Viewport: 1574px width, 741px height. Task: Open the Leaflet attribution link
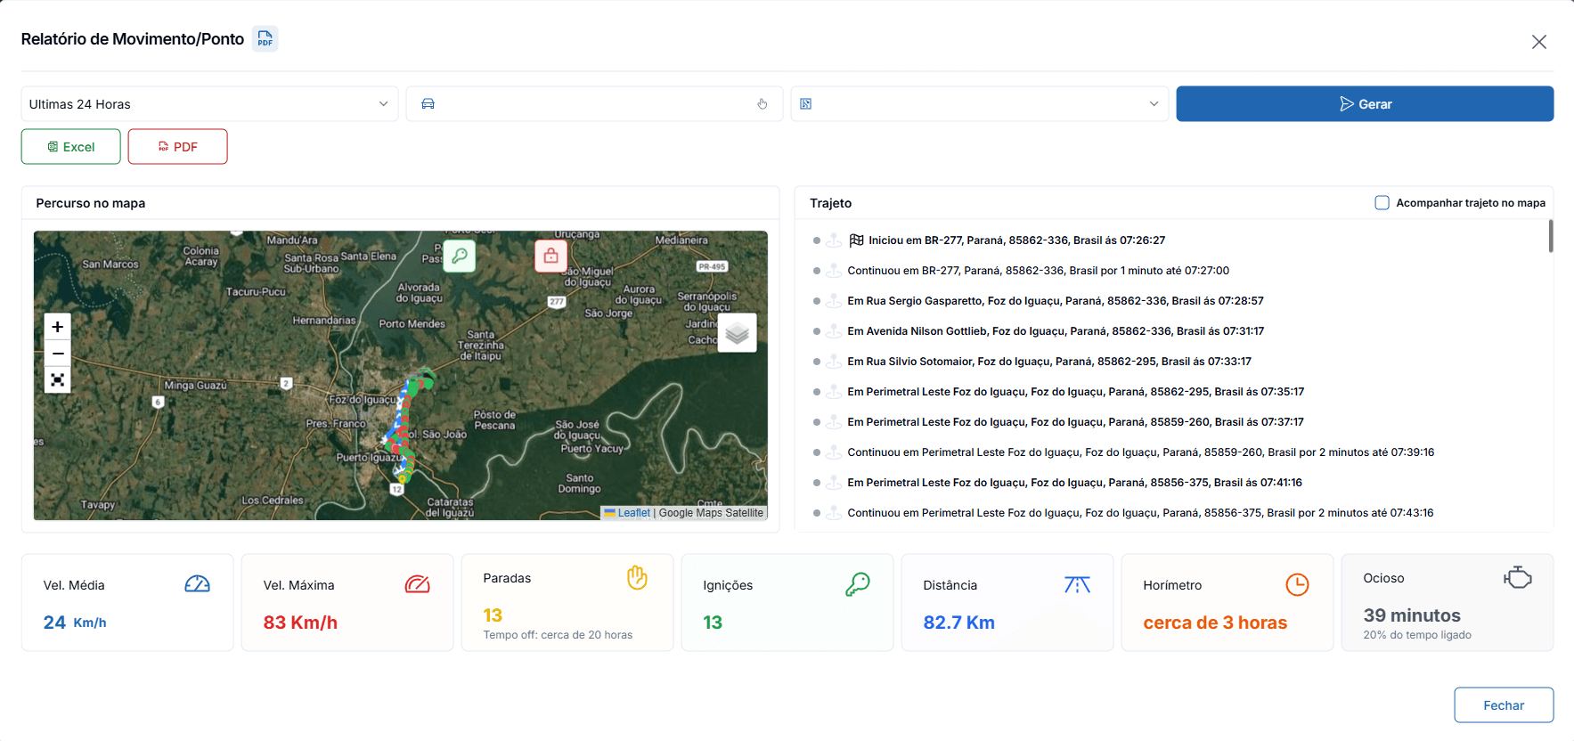coord(633,513)
